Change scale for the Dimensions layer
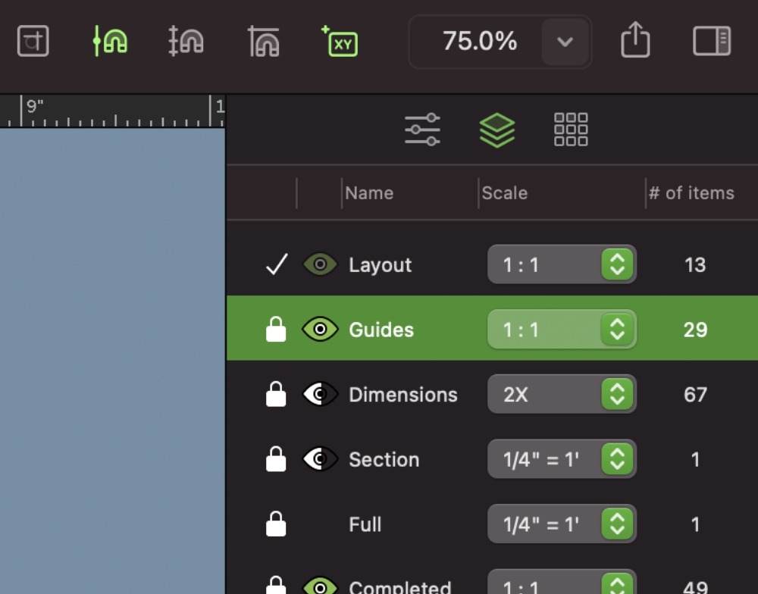Screen dimensions: 758x594 click(x=619, y=394)
